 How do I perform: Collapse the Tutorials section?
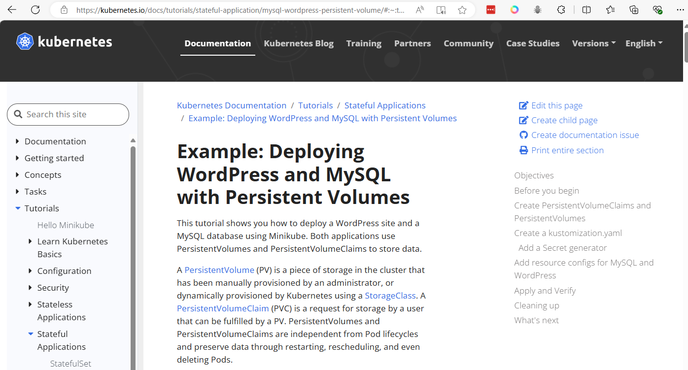(18, 208)
